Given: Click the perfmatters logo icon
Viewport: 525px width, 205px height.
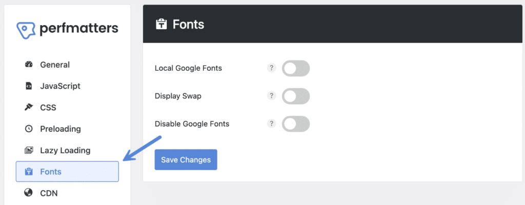Looking at the screenshot, I should 26,30.
